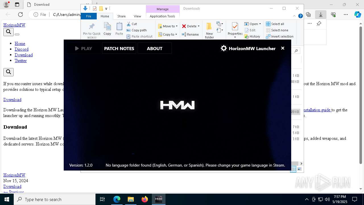Open Edge Collections icon
This screenshot has height=205, width=364.
(308, 15)
